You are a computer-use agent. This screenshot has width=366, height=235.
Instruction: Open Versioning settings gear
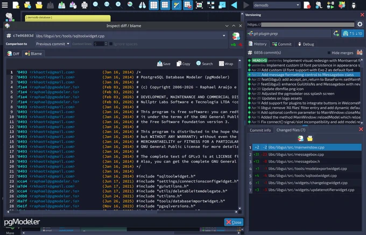click(x=360, y=24)
